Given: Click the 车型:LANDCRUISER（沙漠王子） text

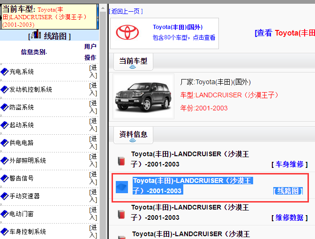Looking at the screenshot, I should [x=229, y=95].
